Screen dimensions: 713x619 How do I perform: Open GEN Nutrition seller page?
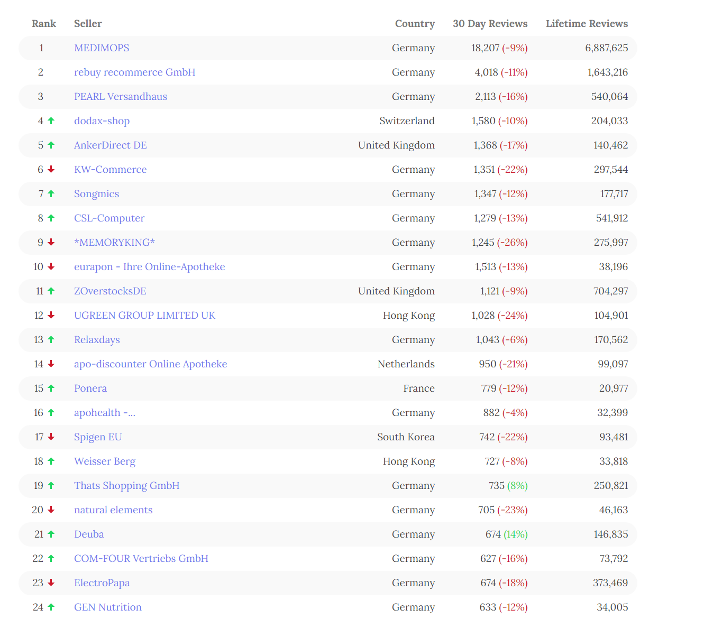click(108, 607)
